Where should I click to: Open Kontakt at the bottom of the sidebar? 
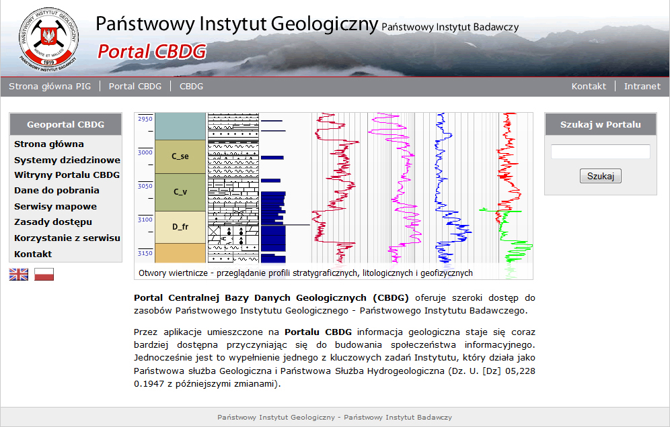pyautogui.click(x=33, y=254)
